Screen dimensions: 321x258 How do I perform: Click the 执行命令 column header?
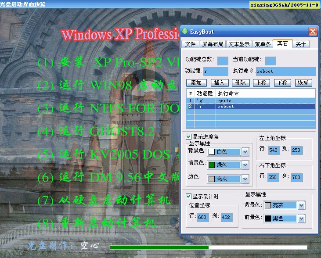point(265,93)
